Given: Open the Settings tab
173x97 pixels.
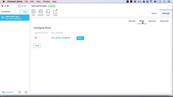Looking at the screenshot, I should 166,13.
